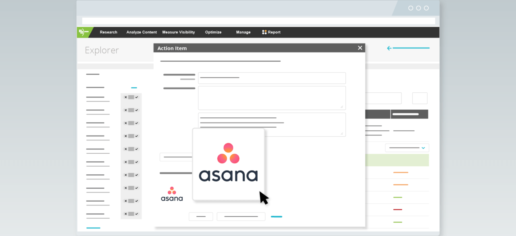Close the Action Item dialog
The image size is (516, 236).
(x=360, y=48)
